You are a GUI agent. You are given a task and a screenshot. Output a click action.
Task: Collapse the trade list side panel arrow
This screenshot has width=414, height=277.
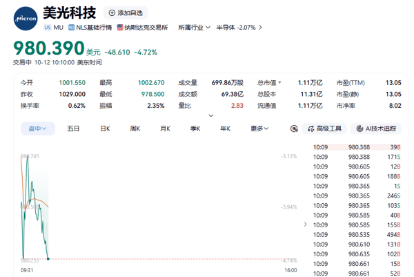306,225
